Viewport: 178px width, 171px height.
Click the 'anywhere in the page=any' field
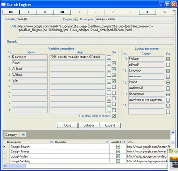pos(146,100)
